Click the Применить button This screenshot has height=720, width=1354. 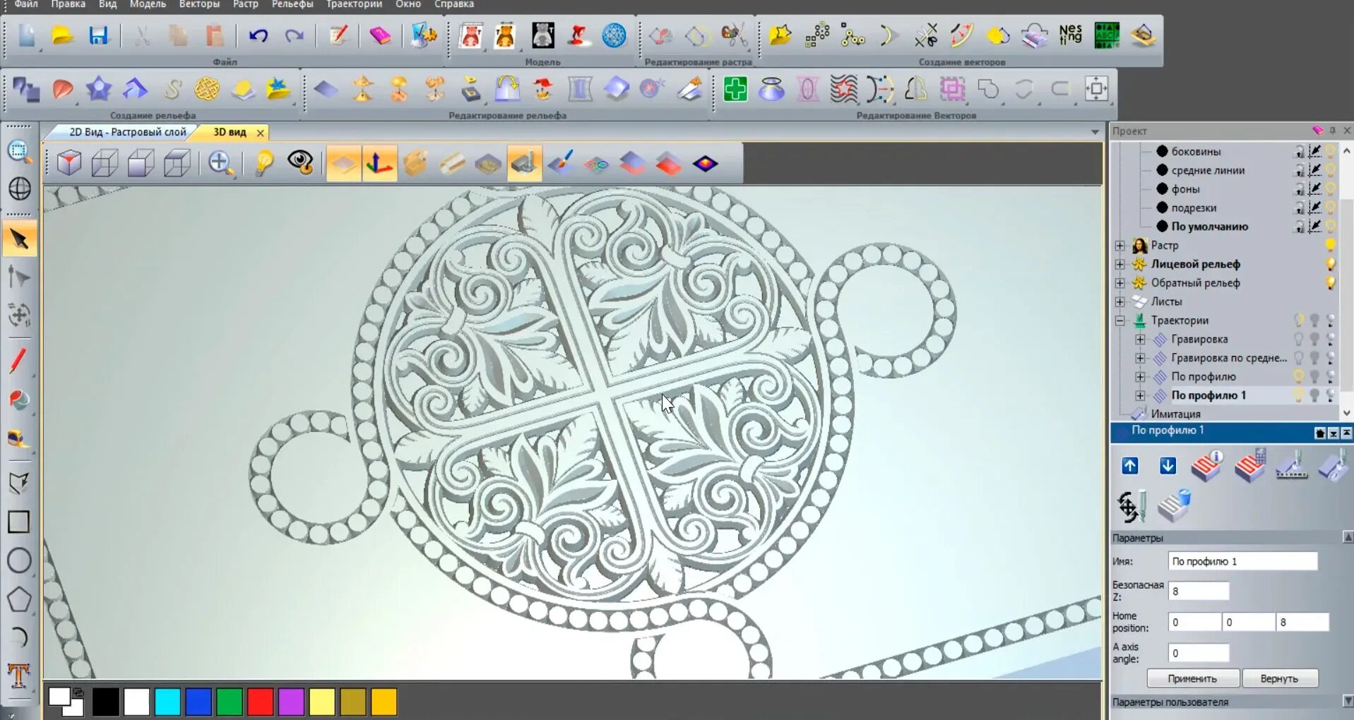(1192, 678)
